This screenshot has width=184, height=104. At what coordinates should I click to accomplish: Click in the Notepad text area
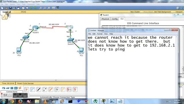coord(132,67)
